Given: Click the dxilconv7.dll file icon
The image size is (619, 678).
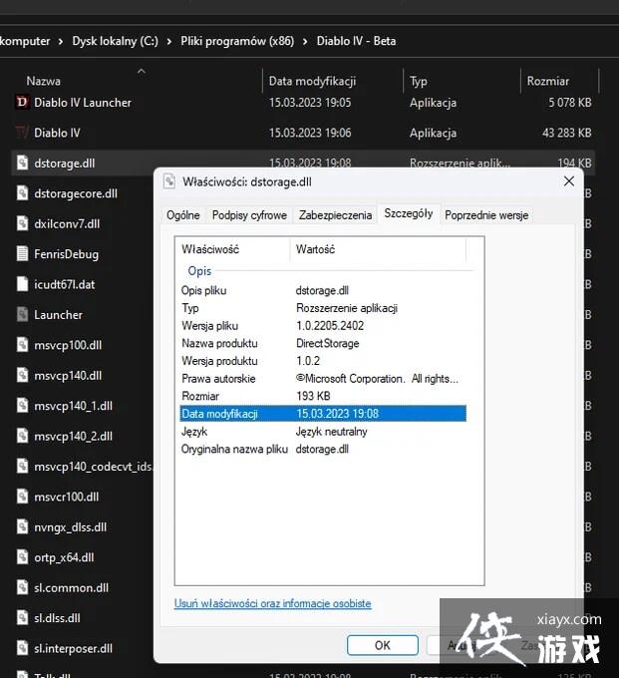Looking at the screenshot, I should pos(22,223).
